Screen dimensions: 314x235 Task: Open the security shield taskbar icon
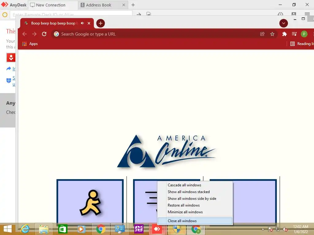pos(177,229)
